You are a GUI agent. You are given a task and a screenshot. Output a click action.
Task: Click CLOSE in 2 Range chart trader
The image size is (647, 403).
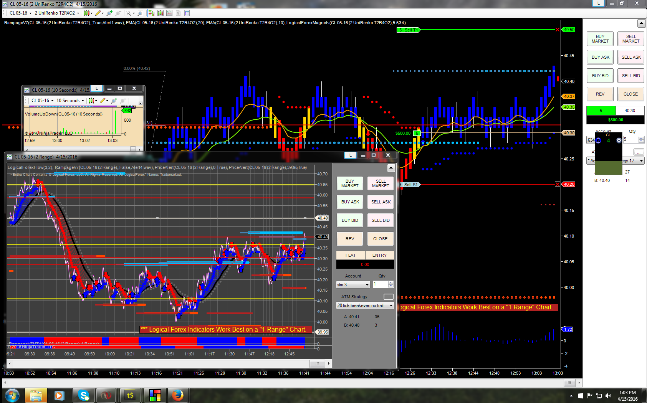[x=381, y=239]
